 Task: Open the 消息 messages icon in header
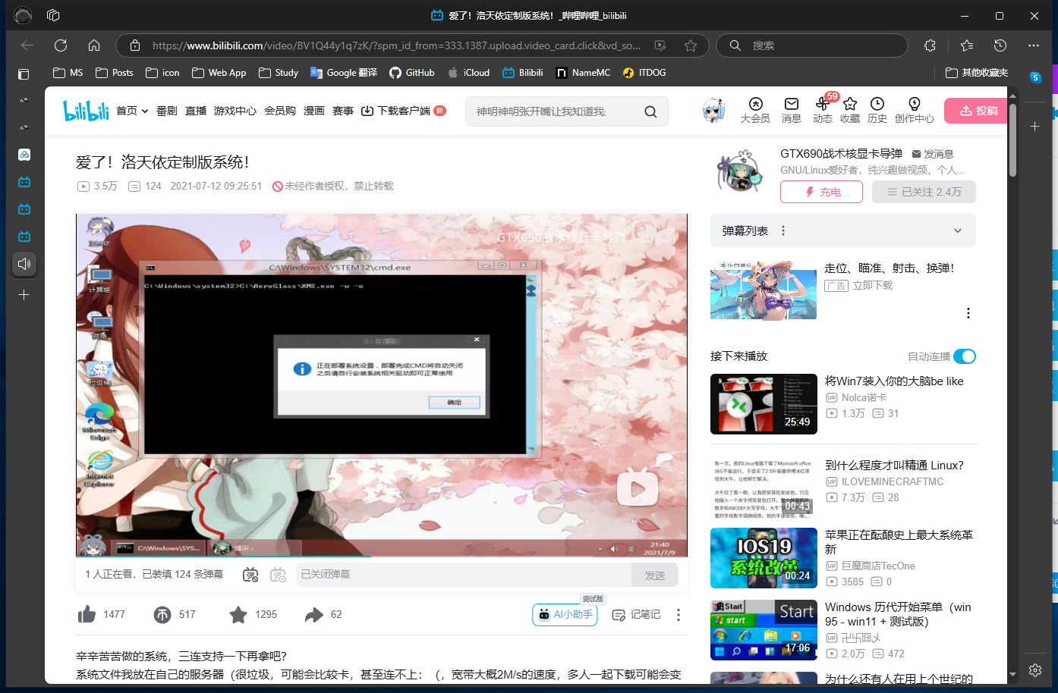(792, 105)
